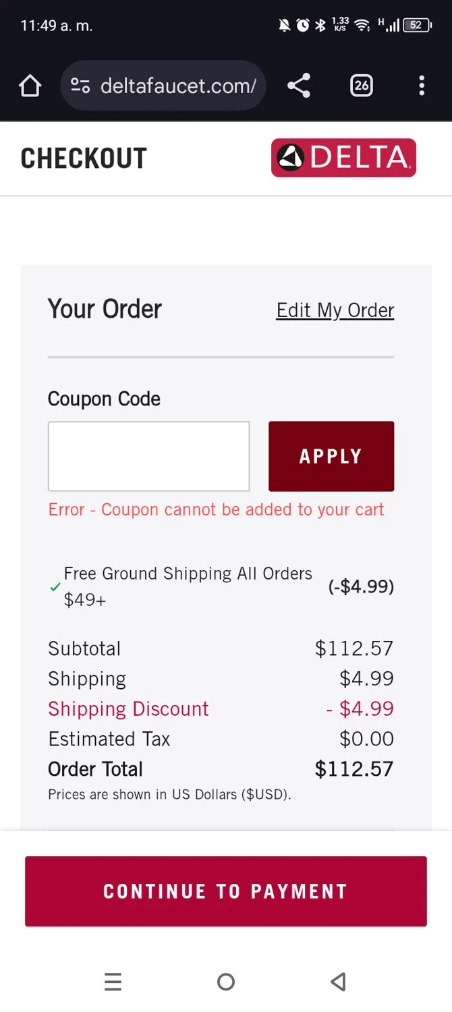Open Android recent apps button
Image resolution: width=452 pixels, height=1012 pixels.
click(x=113, y=982)
